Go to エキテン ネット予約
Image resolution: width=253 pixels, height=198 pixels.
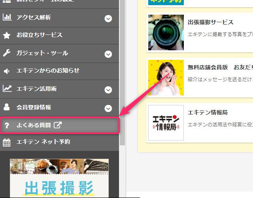click(x=59, y=142)
